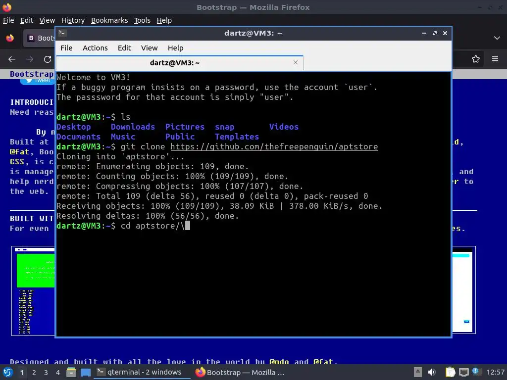Open the Firefox File menu
Viewport: 507px width, 380px height.
[x=8, y=20]
